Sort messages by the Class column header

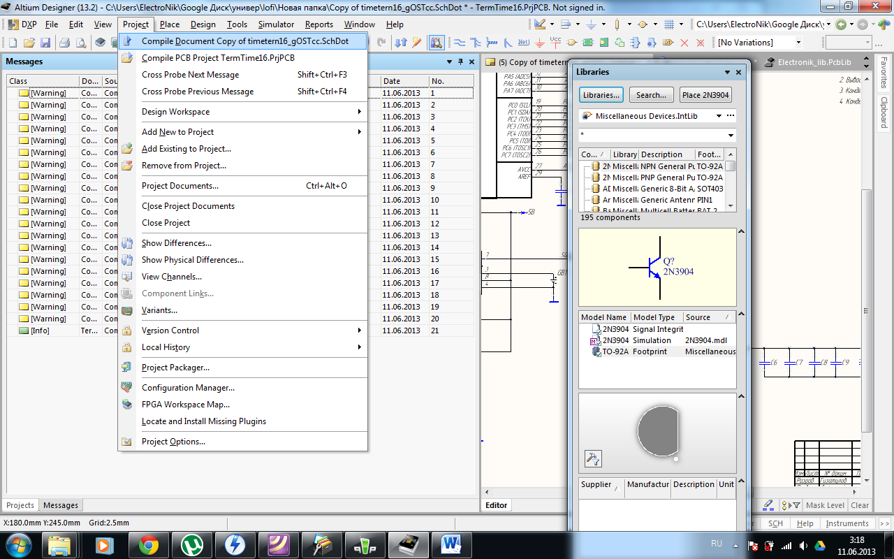[x=42, y=81]
